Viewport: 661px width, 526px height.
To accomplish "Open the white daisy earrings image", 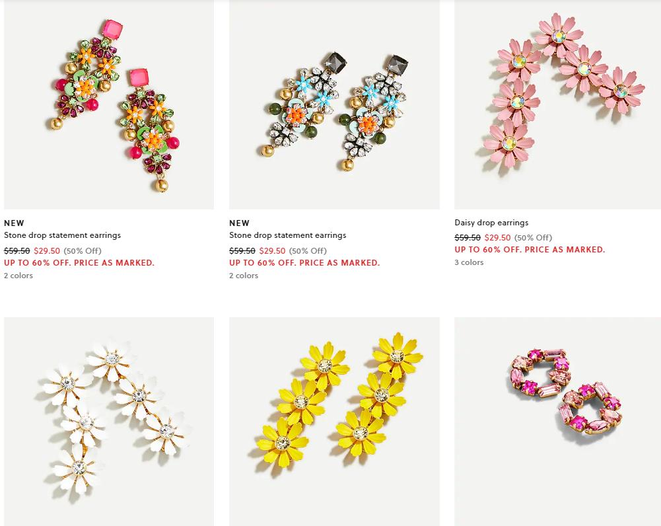I will (109, 422).
